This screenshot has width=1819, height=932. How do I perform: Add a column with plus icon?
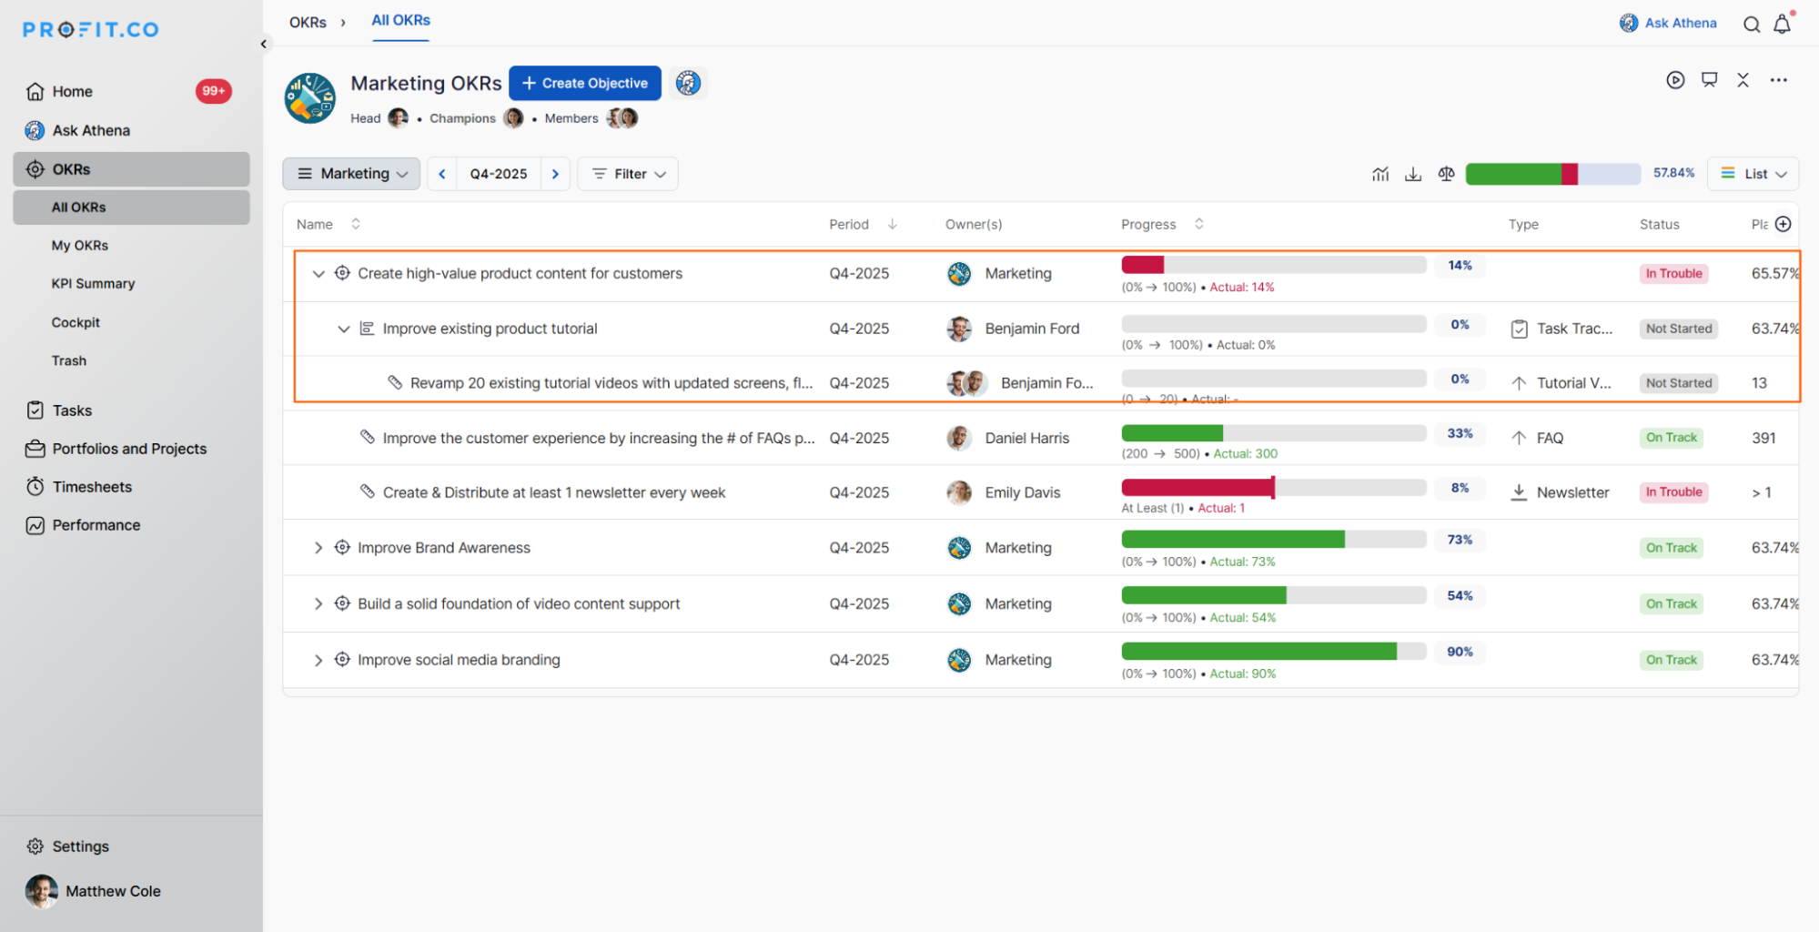1783,224
